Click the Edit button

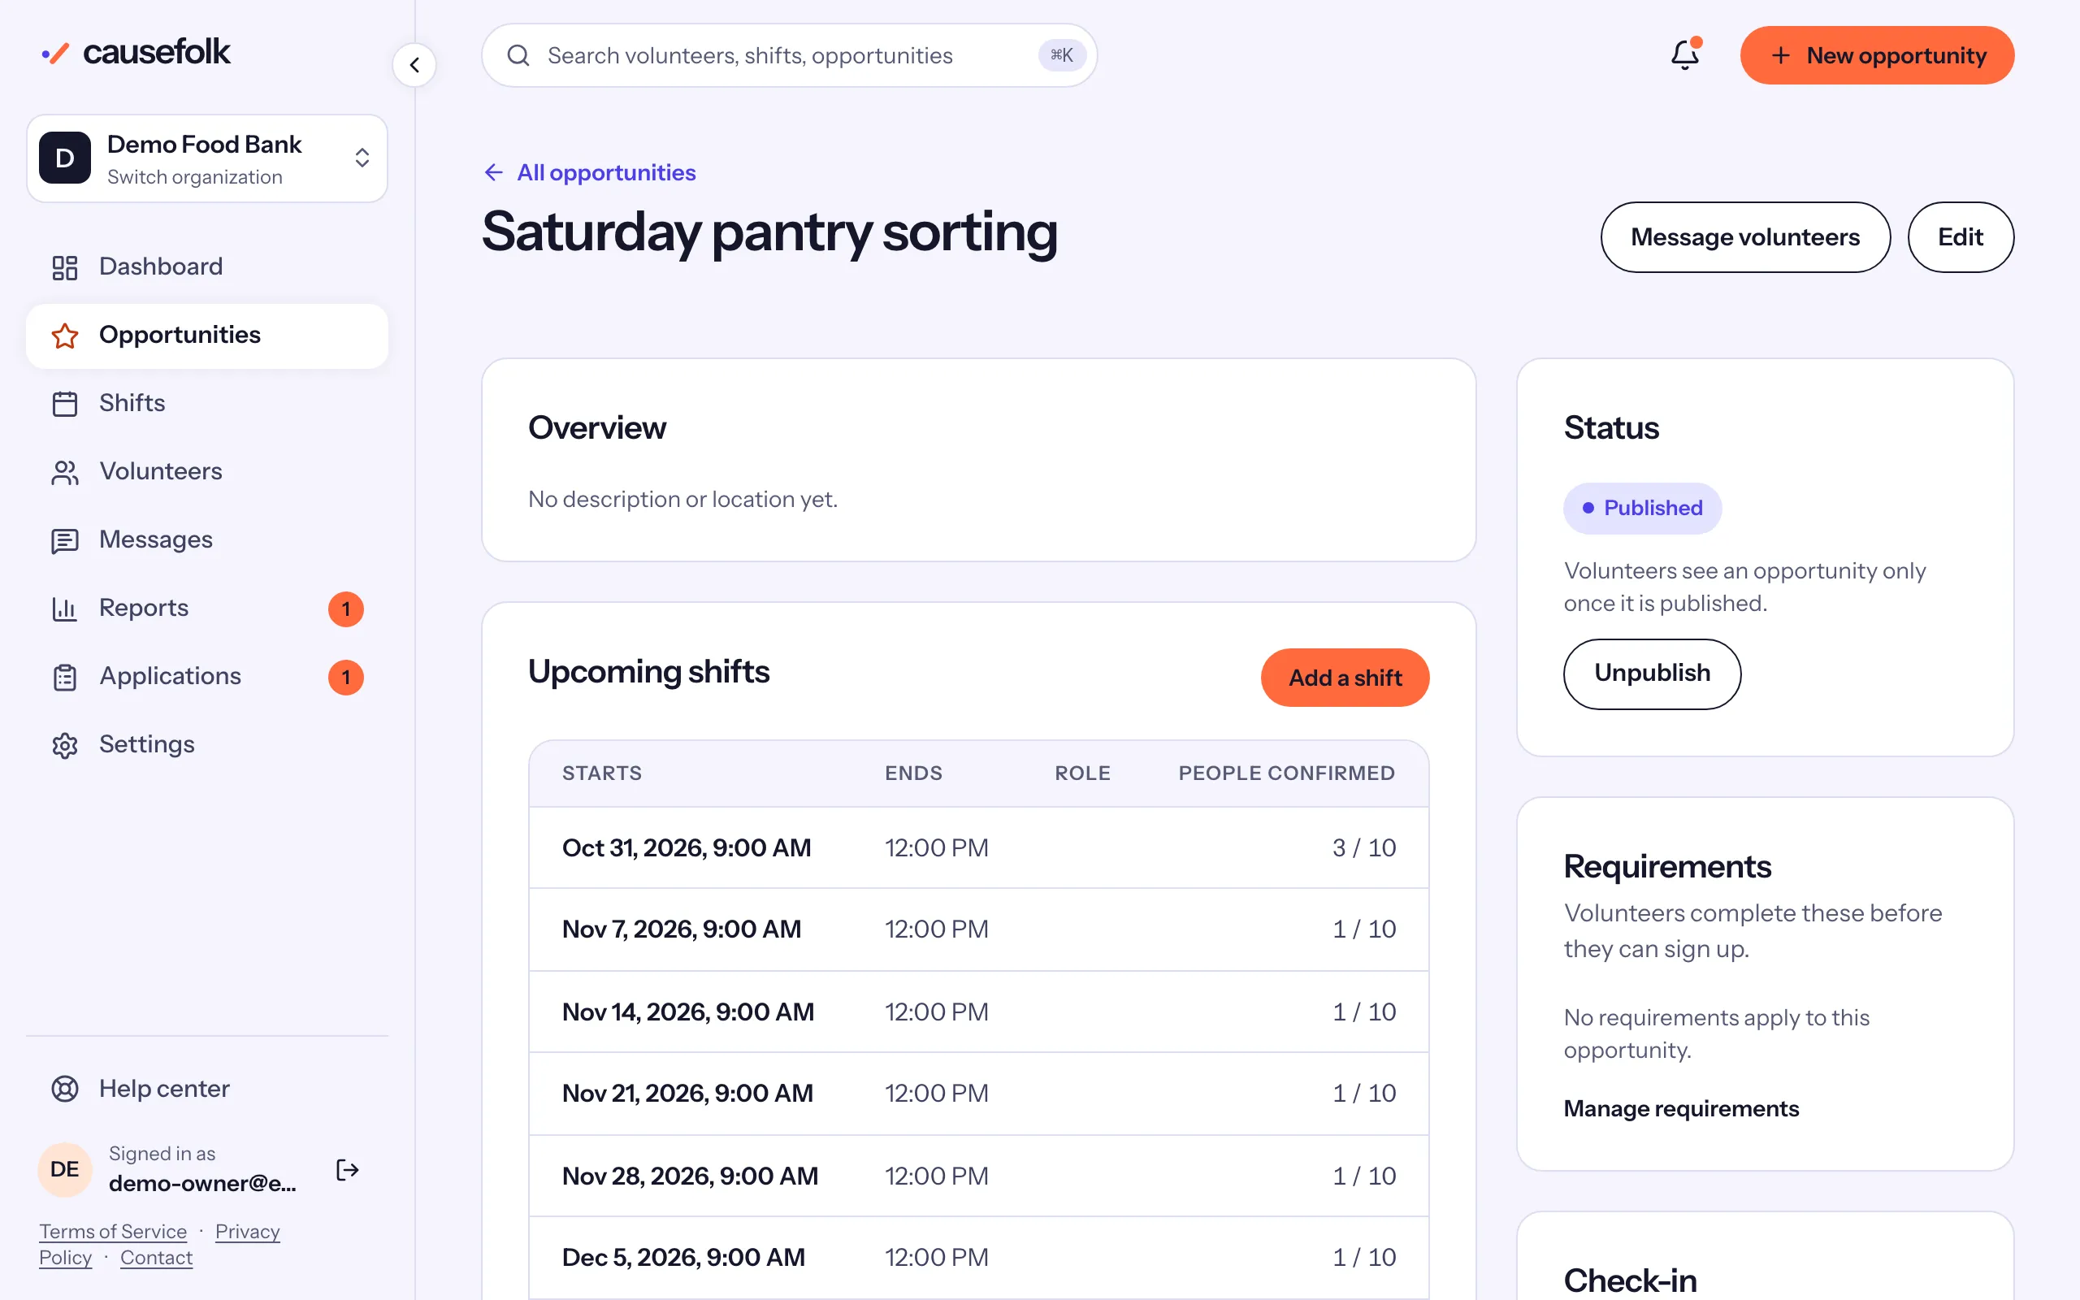coord(1961,237)
